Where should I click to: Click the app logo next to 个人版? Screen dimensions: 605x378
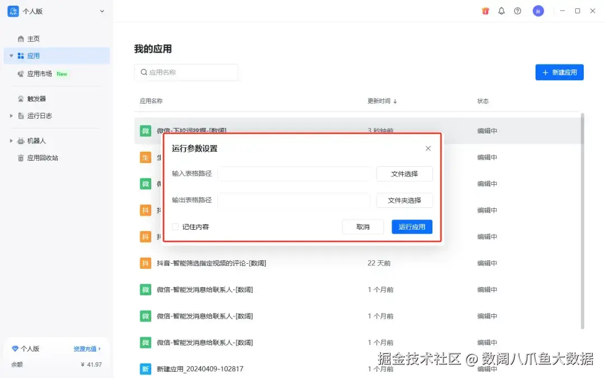point(13,11)
